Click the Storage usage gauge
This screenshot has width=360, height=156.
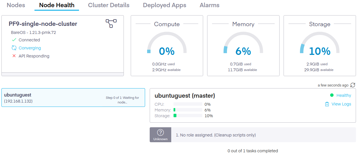320,43
